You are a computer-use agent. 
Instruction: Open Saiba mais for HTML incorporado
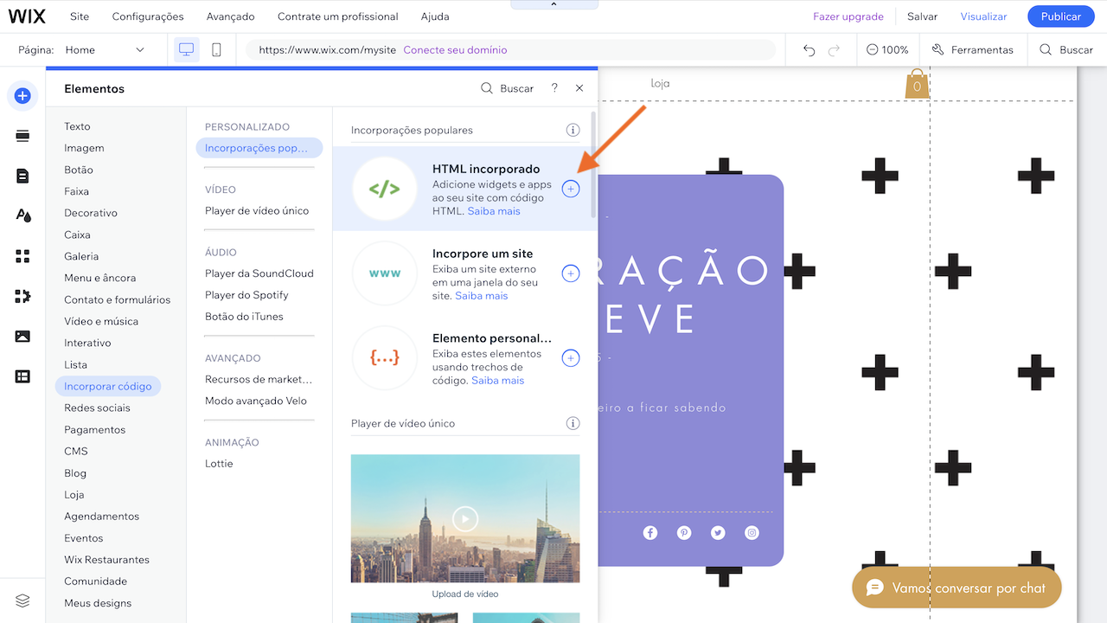(x=493, y=210)
